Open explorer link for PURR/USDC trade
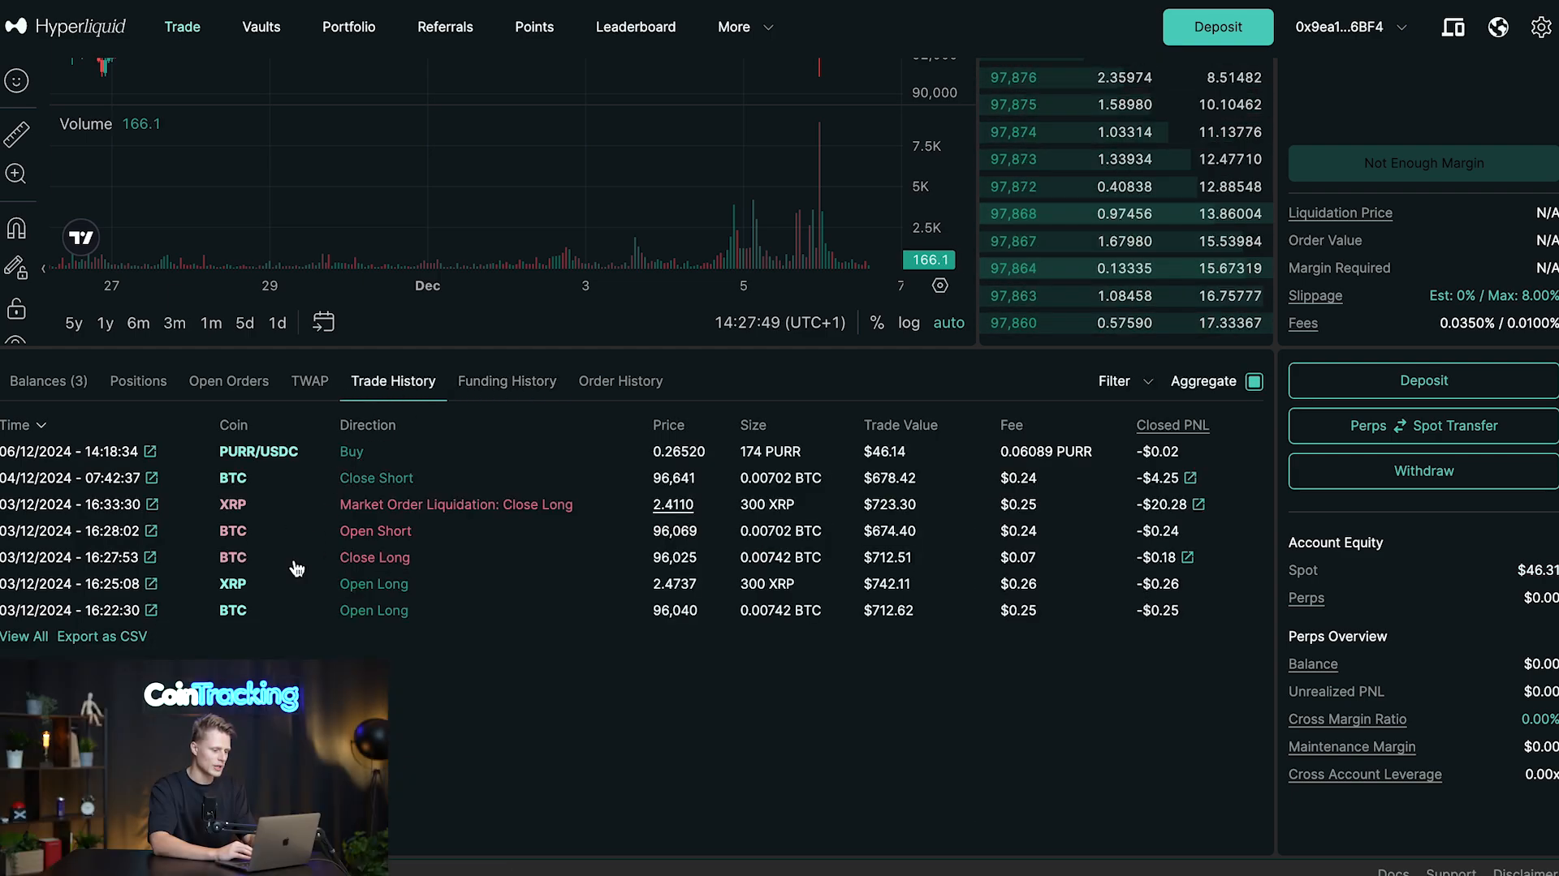 click(150, 452)
